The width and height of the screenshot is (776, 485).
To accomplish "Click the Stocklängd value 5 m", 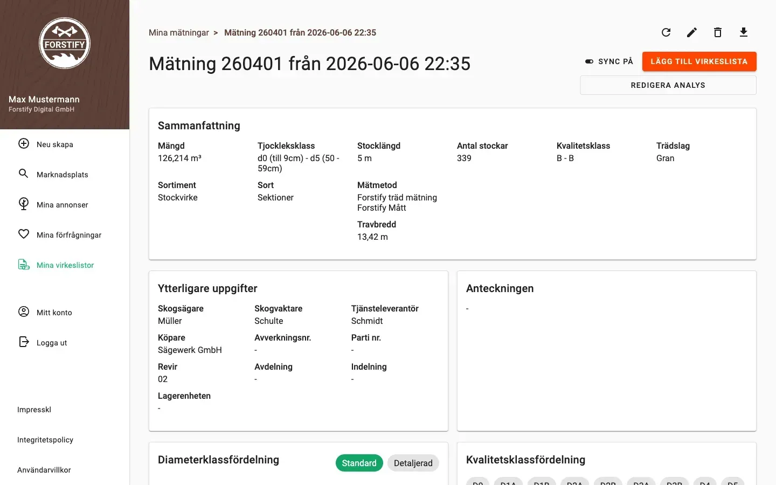I will tap(364, 158).
